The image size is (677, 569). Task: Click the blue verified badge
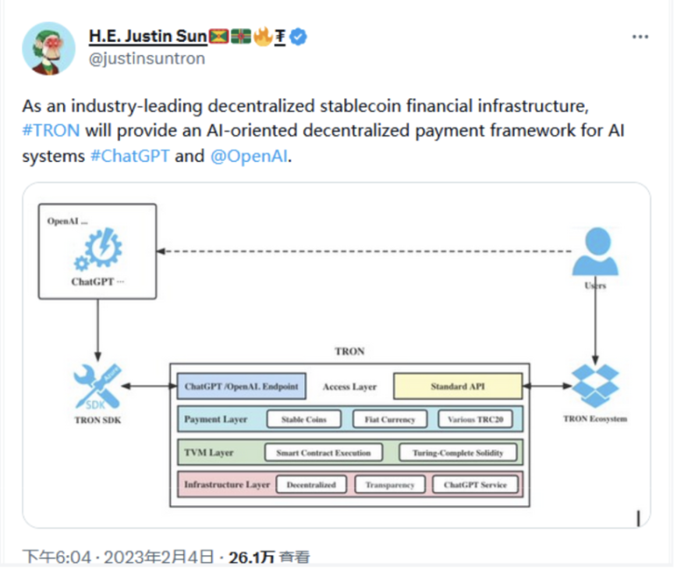pos(298,37)
